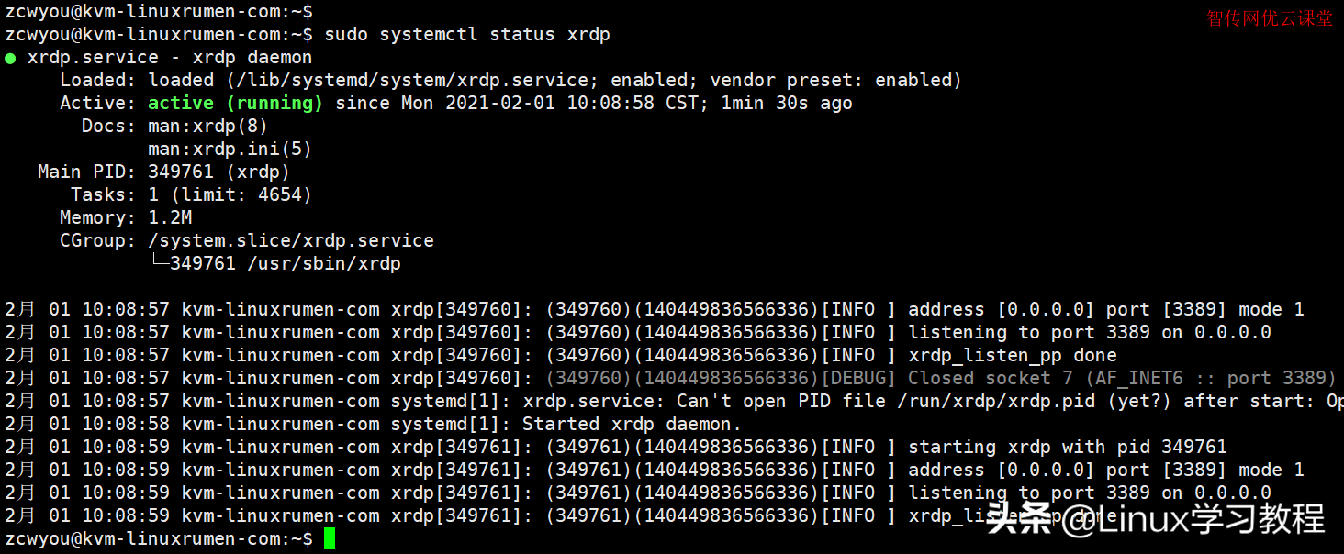Click the "xrdp.service - xrdp daemon" title
Viewport: 1344px width, 554px height.
170,58
